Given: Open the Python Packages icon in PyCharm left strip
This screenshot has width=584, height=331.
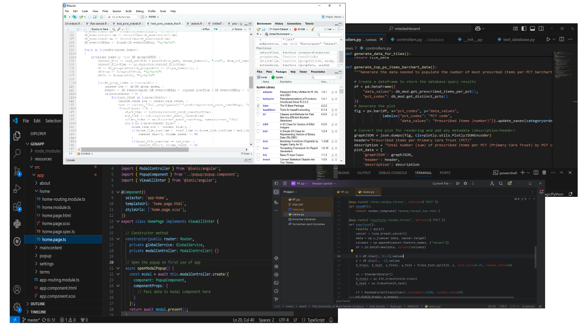Looking at the screenshot, I should (276, 266).
